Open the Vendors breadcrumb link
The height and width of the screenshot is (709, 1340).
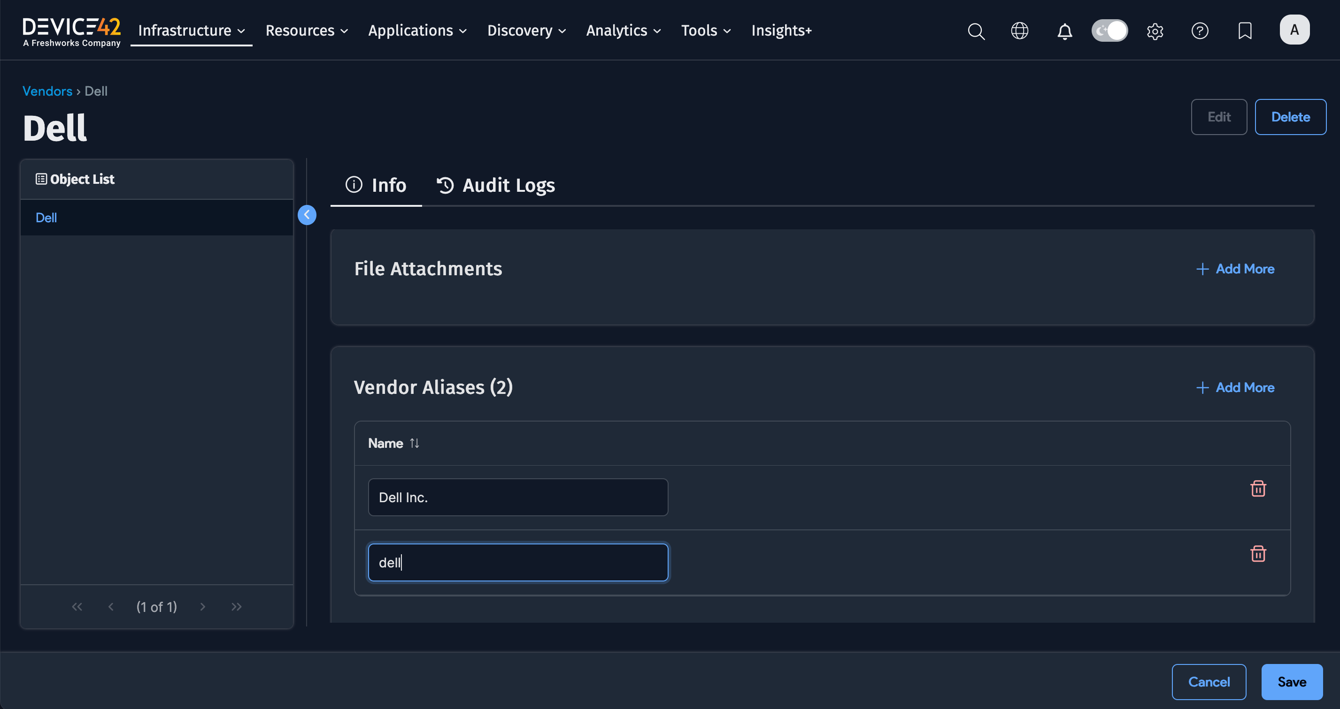[47, 91]
